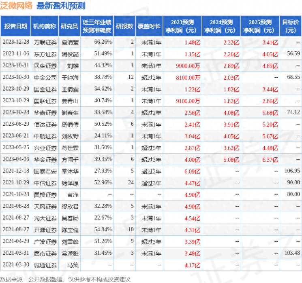302x283 pixels.
Task: Click the 国泰君安 institution name
Action: pos(45,171)
